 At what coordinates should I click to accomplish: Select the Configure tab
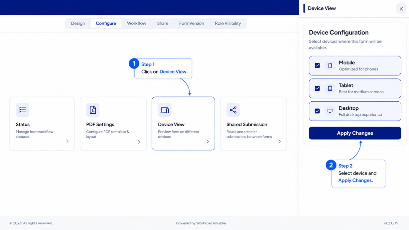[x=106, y=23]
